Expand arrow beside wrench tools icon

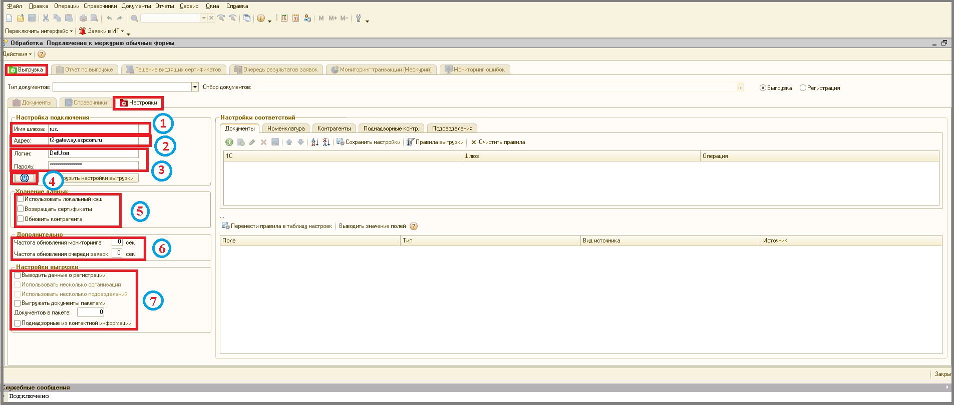click(x=367, y=20)
